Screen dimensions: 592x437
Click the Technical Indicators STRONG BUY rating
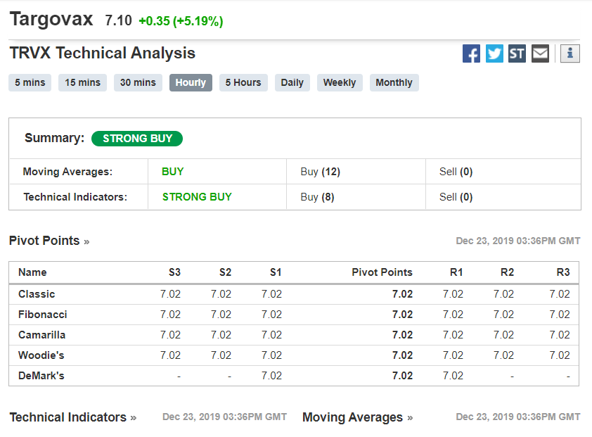click(197, 197)
